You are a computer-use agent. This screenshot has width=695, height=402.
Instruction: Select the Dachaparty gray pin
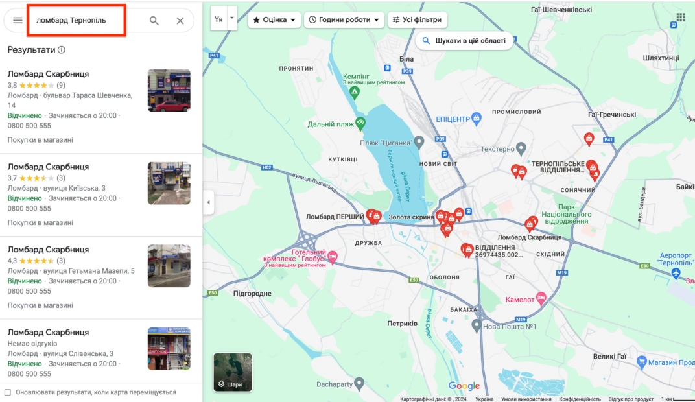coord(359,384)
